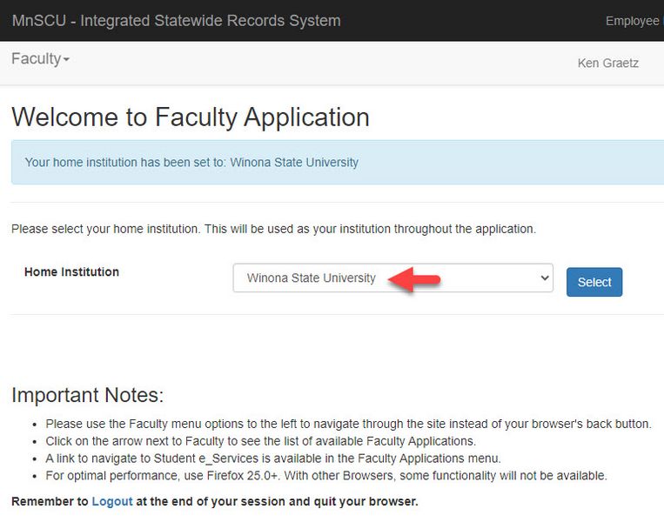Image resolution: width=664 pixels, height=522 pixels.
Task: Click the chevron on the institution select box
Action: (x=544, y=278)
